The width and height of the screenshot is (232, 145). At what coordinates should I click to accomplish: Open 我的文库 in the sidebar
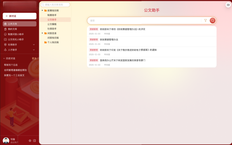tap(12, 29)
